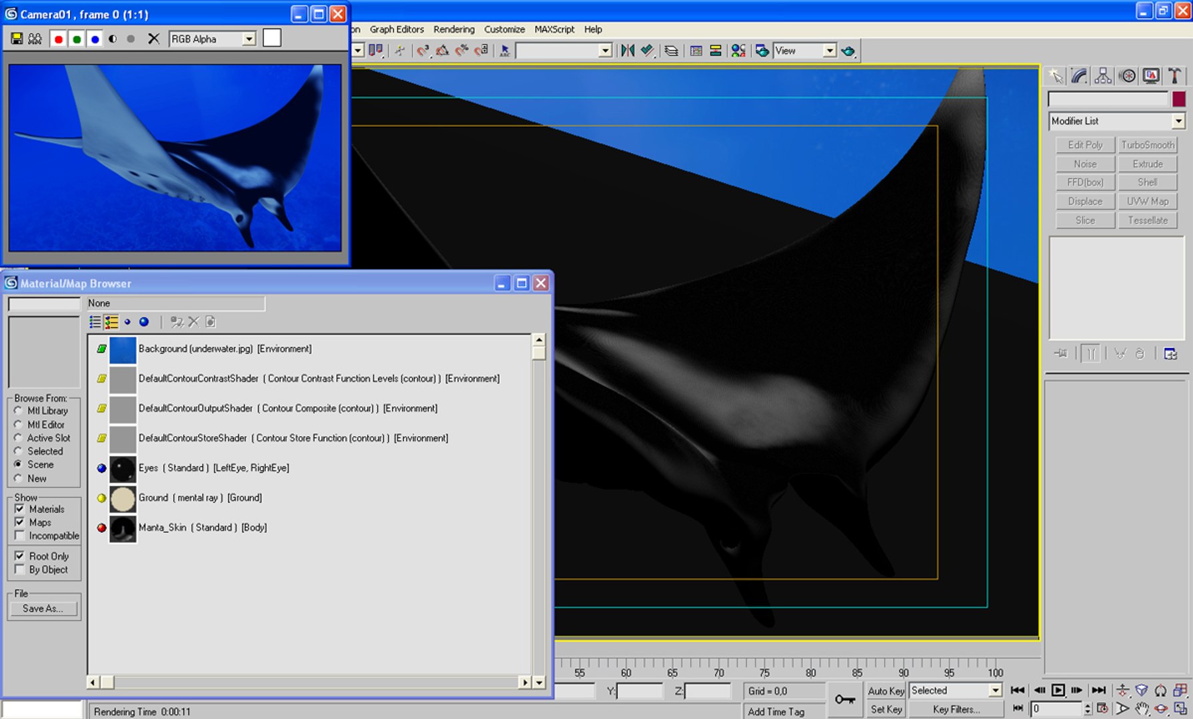Clear the rendered frame with the X icon
The width and height of the screenshot is (1193, 719).
[x=153, y=39]
